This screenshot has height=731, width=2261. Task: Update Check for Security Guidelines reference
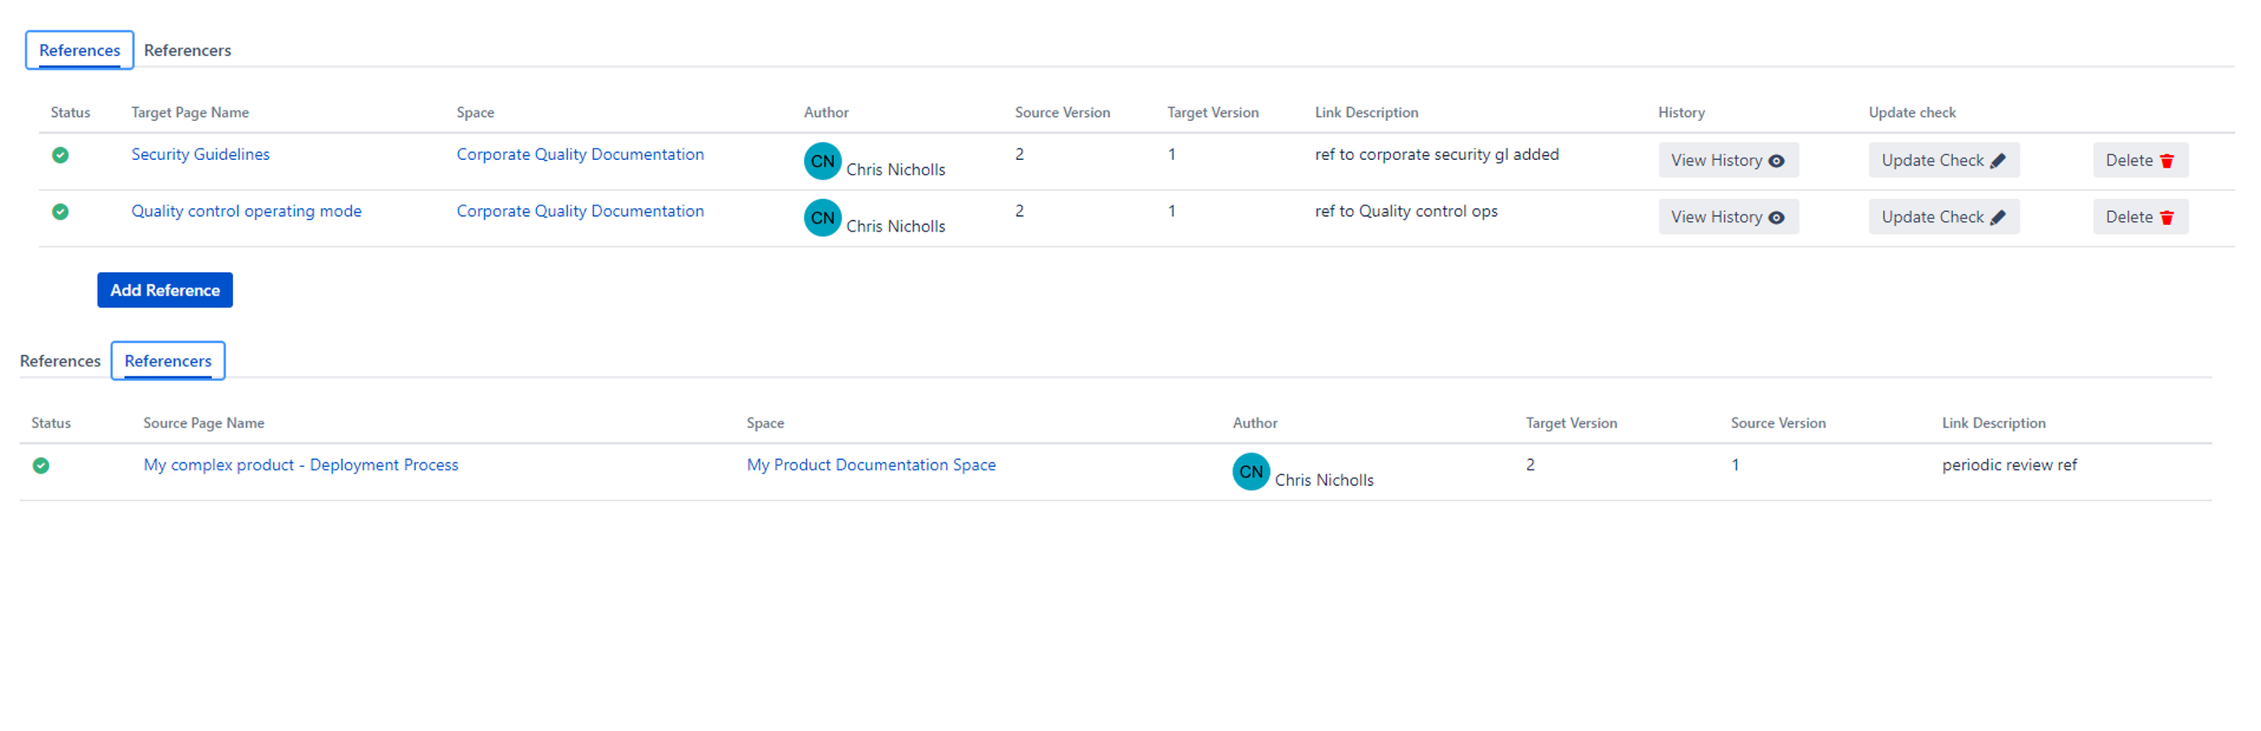1943,161
